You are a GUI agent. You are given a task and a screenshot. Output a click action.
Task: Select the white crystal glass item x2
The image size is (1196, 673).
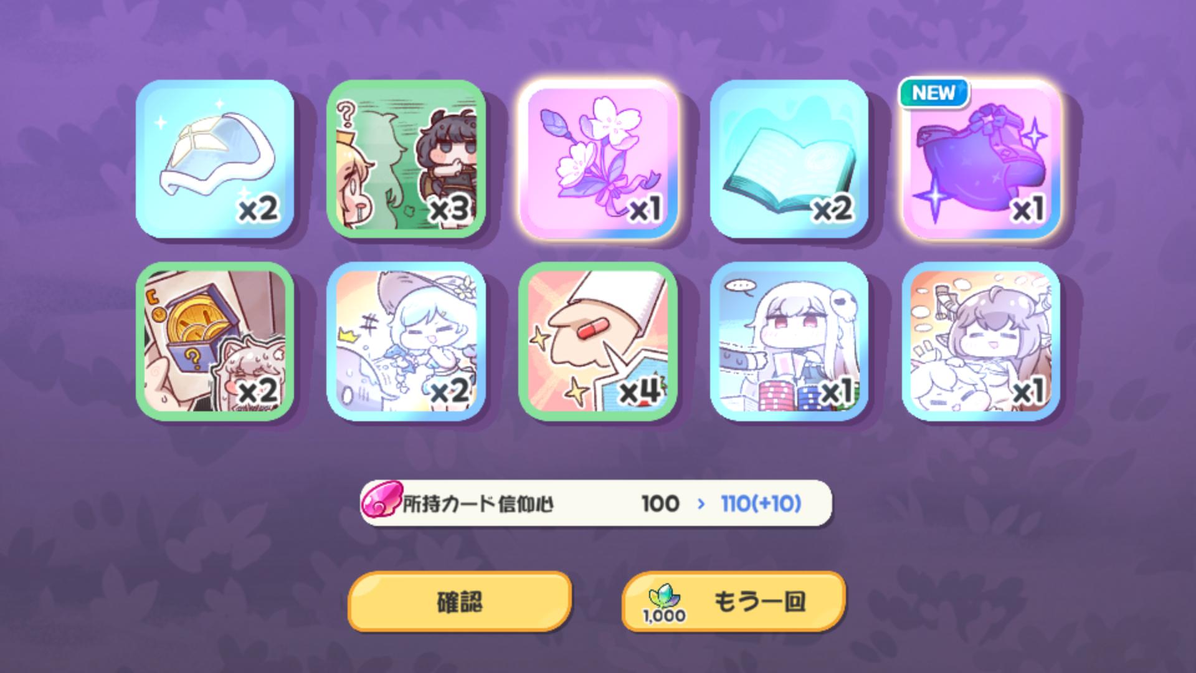pos(215,159)
